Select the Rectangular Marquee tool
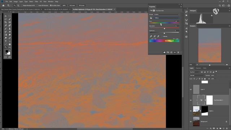Viewport: 231px width, 130px height. click(10, 16)
